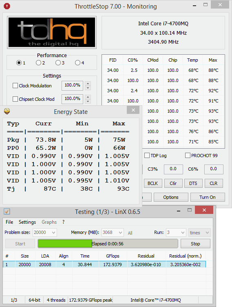
Task: Click the Residual (norm.) column header
Action: [x=185, y=256]
